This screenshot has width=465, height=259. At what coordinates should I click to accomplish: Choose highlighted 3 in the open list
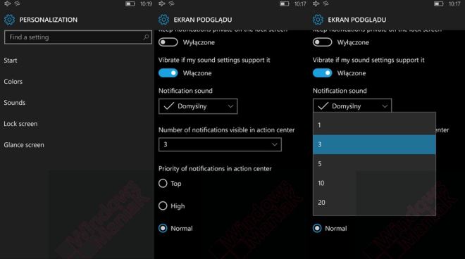coord(374,144)
